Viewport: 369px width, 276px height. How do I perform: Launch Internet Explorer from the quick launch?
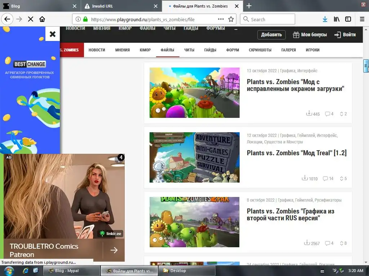tap(26, 271)
